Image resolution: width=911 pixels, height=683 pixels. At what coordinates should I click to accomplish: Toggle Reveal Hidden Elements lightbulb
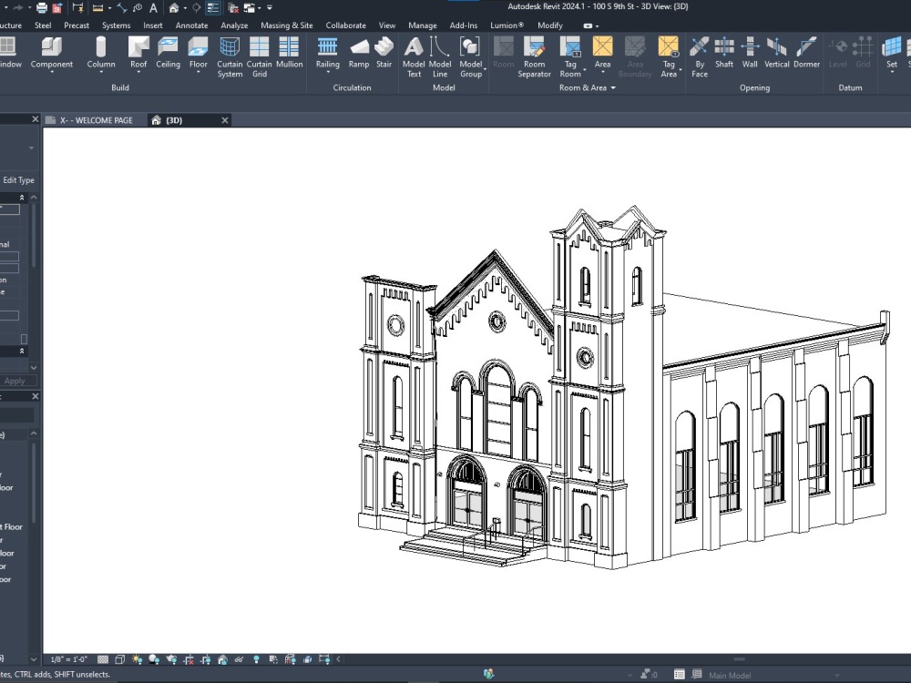(x=256, y=659)
